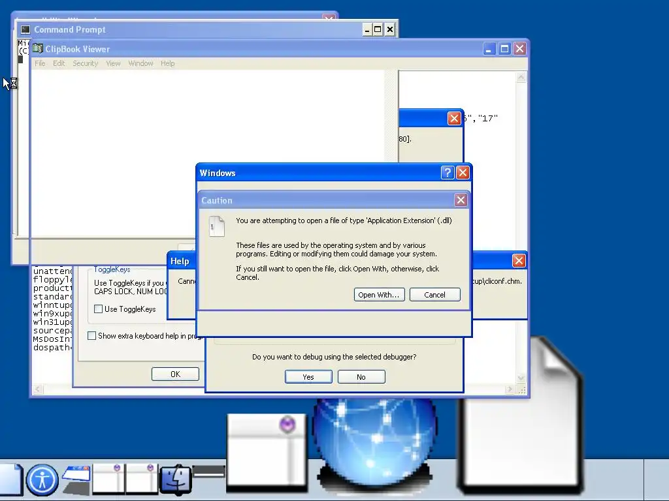This screenshot has height=501, width=669.
Task: Click the blue network globe dock icon
Action: tap(374, 443)
